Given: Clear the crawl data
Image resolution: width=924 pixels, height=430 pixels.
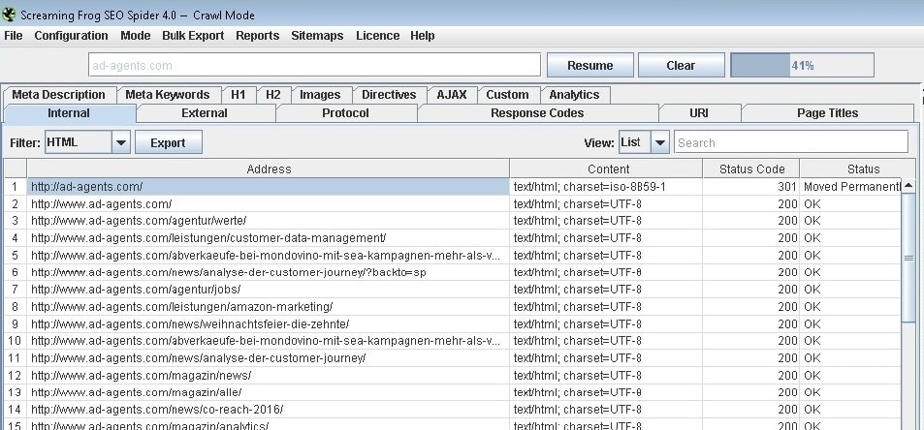Looking at the screenshot, I should point(682,65).
